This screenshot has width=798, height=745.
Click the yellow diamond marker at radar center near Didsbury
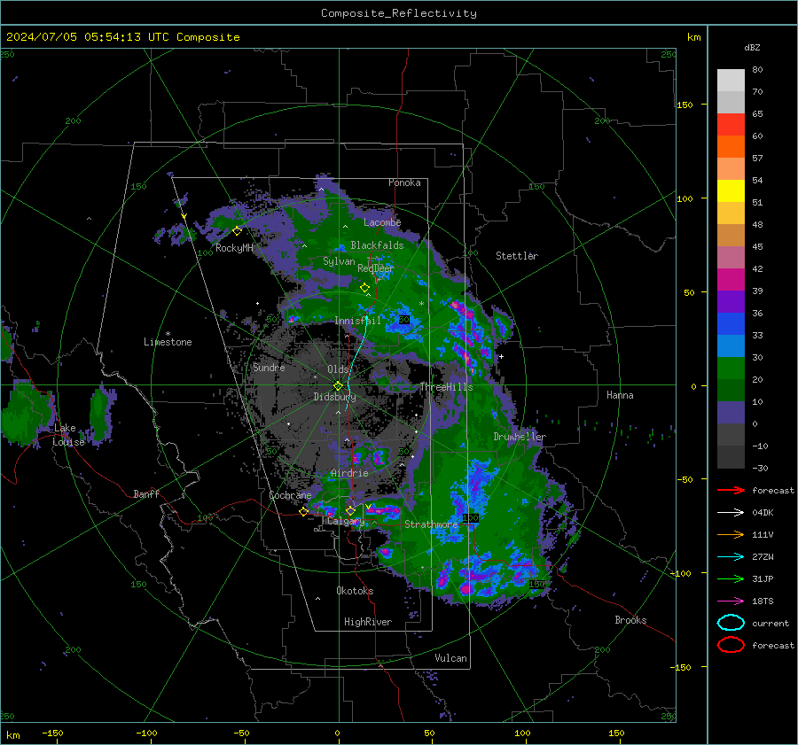click(x=338, y=386)
